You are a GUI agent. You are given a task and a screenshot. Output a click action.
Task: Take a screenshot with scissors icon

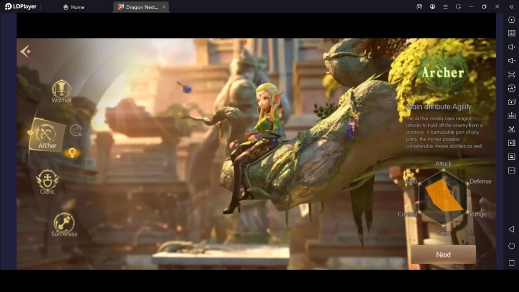511,129
